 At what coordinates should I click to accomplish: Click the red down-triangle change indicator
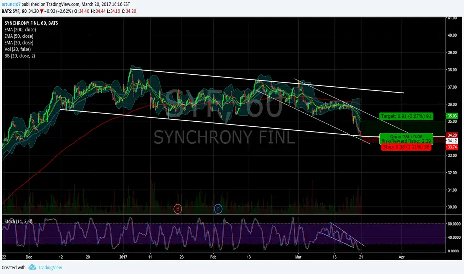point(42,11)
